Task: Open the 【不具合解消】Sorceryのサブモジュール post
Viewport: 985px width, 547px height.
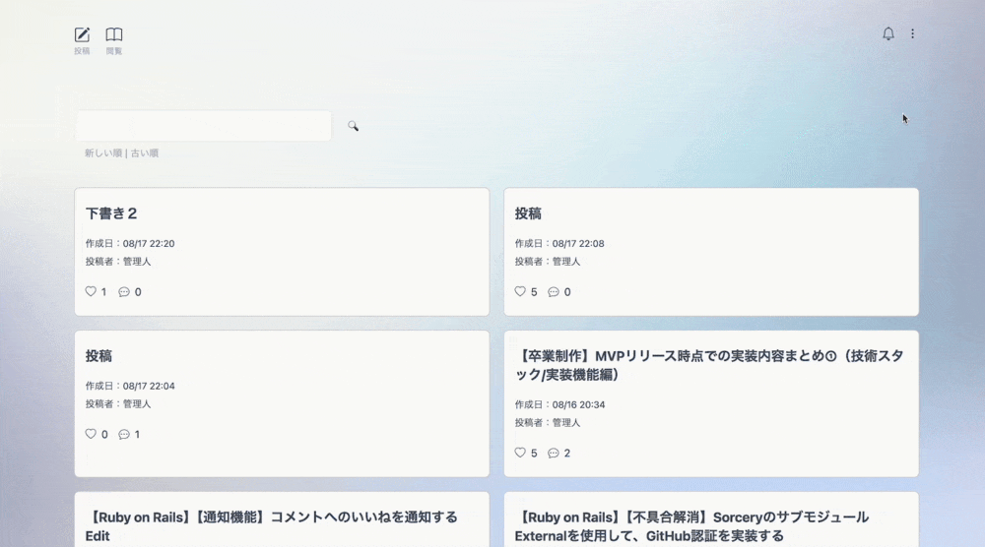Action: click(x=691, y=526)
